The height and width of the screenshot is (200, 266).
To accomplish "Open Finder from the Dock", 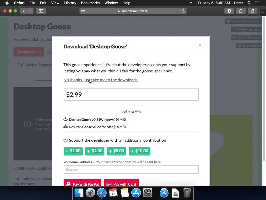I will [79, 193].
